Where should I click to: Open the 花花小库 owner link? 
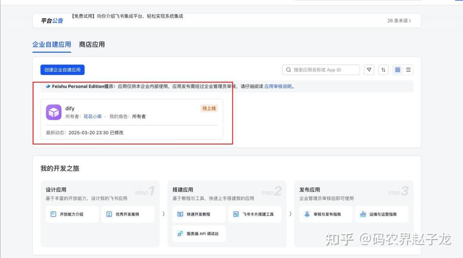click(93, 117)
